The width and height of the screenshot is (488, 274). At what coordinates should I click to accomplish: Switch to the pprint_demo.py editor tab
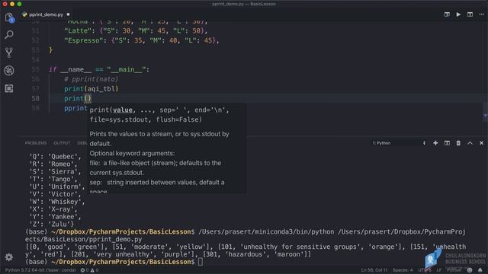coord(46,14)
